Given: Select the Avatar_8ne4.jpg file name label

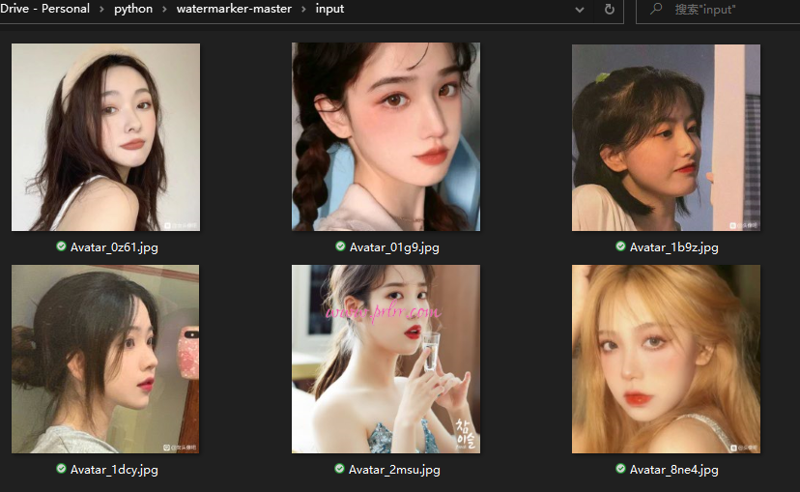Looking at the screenshot, I should point(673,470).
